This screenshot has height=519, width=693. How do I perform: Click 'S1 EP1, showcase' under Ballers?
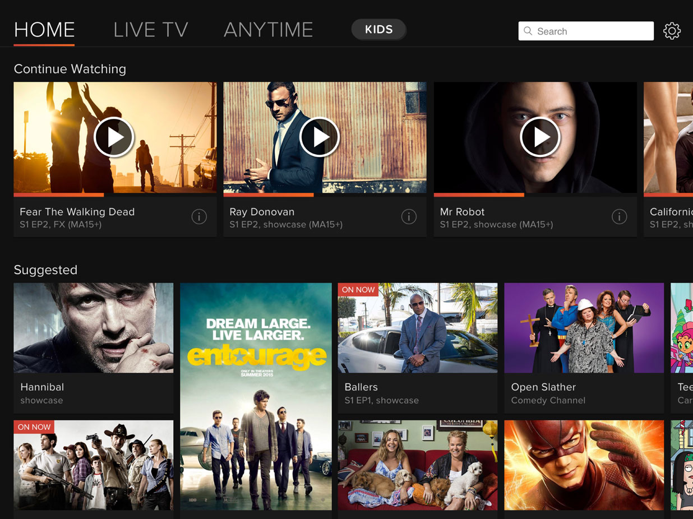381,400
